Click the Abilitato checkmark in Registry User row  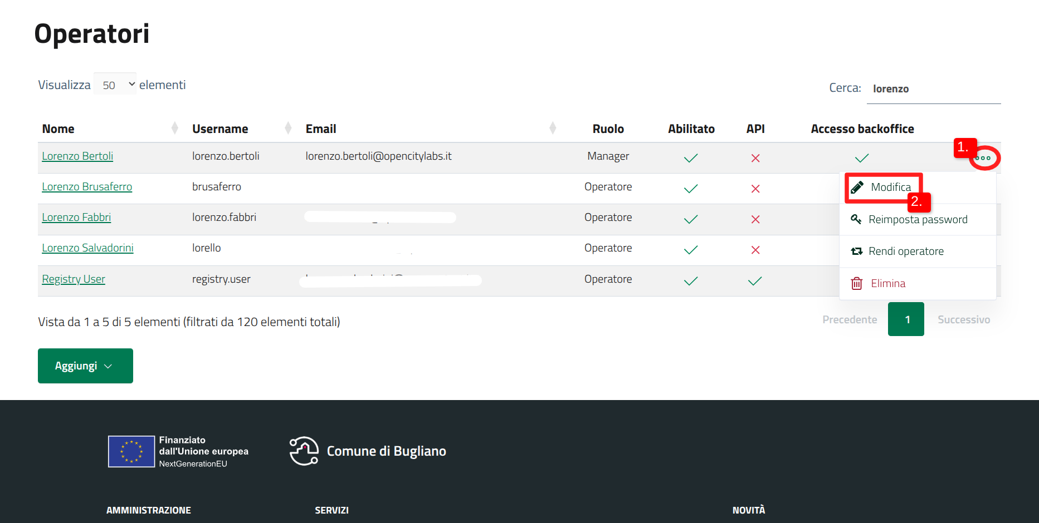click(691, 281)
